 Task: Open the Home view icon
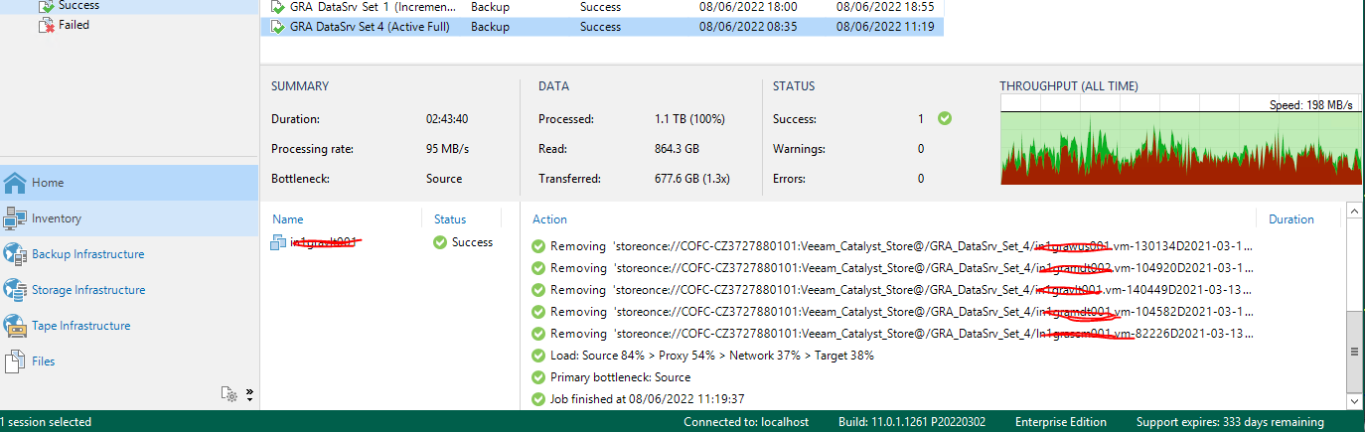15,183
